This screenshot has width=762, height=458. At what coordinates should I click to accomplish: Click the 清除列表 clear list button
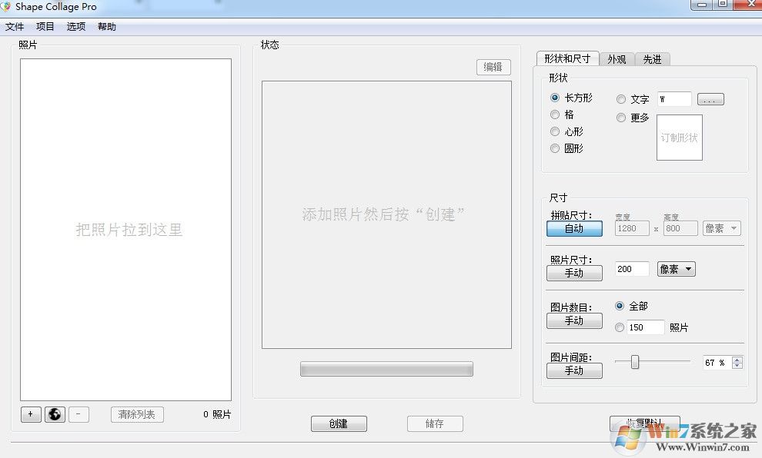[x=137, y=414]
